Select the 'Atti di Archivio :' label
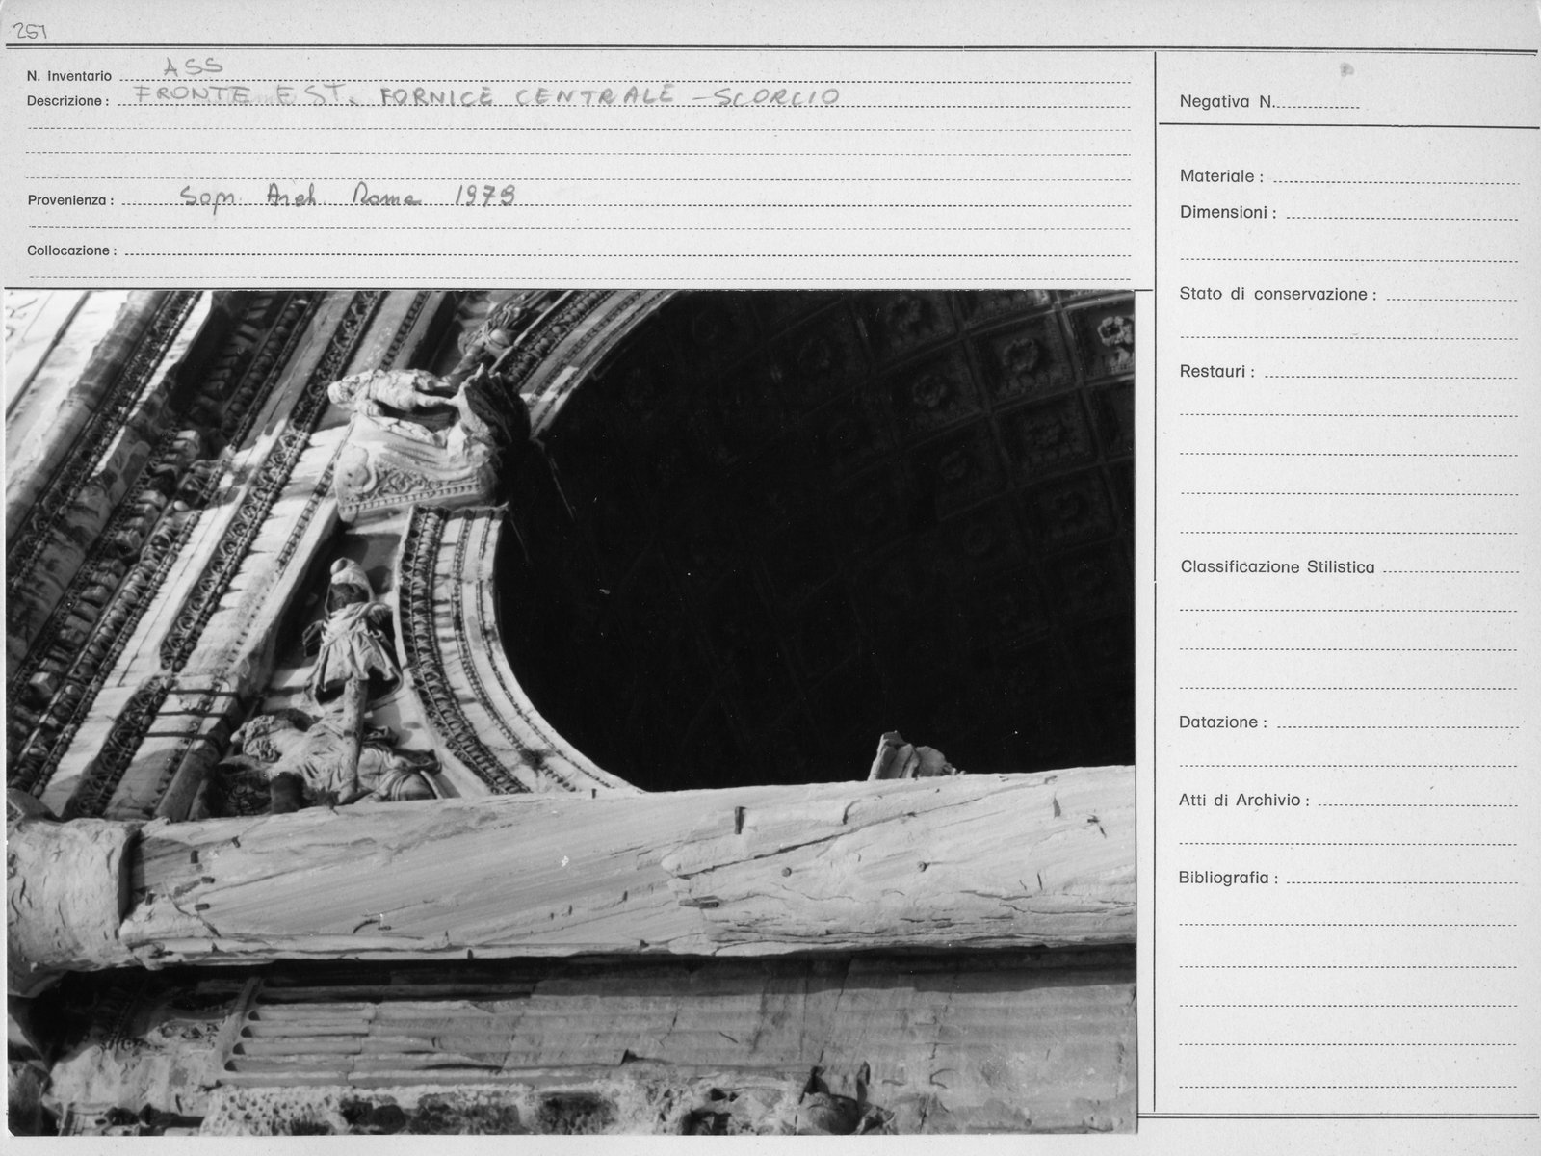Screen dimensions: 1541x1156 (x=1244, y=800)
